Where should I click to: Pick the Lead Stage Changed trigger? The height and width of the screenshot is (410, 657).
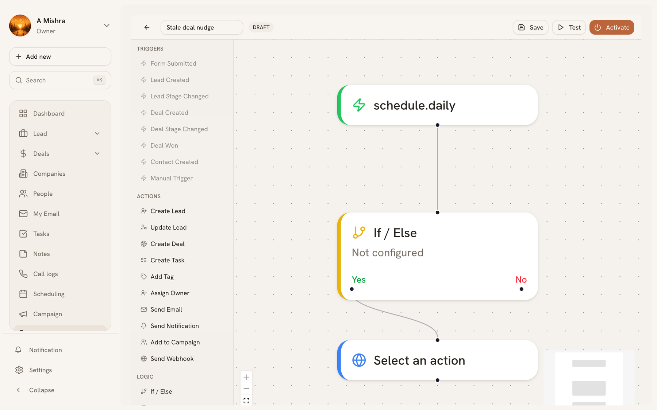(x=182, y=96)
